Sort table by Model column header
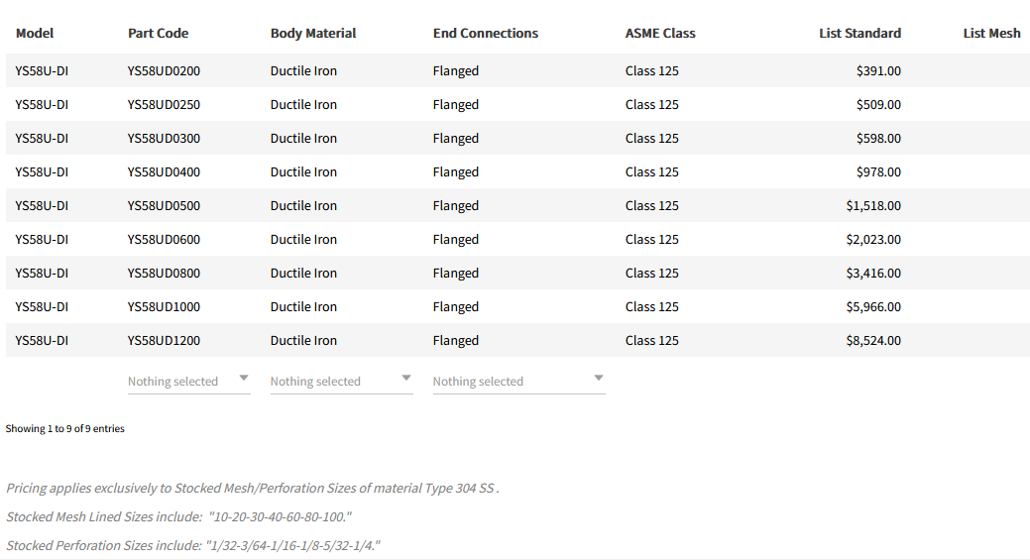This screenshot has height=560, width=1030. pos(35,33)
